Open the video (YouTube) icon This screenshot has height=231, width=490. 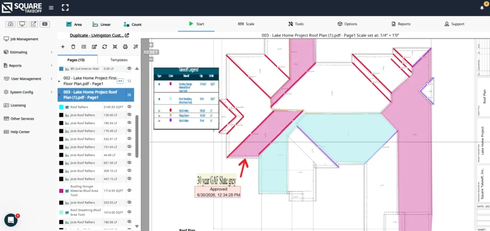click(x=45, y=24)
